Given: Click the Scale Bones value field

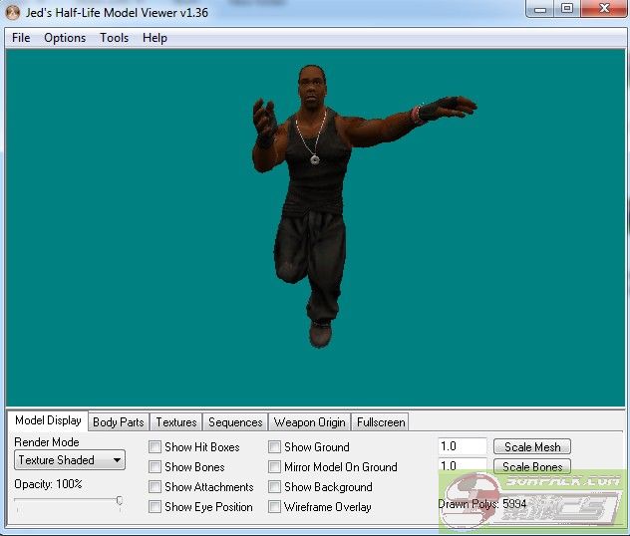Looking at the screenshot, I should pos(463,465).
